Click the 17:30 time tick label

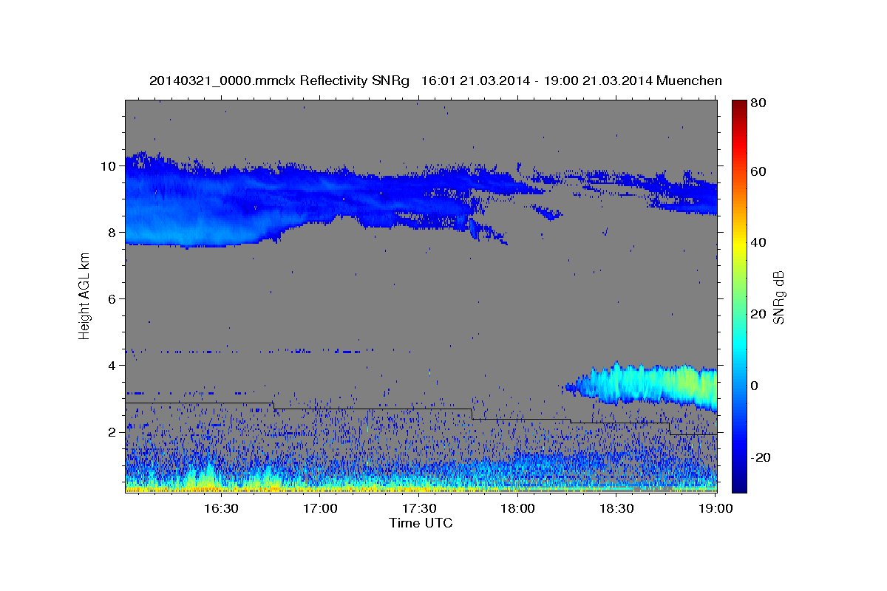tap(419, 508)
